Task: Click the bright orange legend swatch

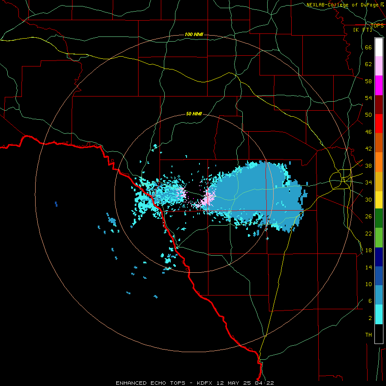Action: click(379, 162)
